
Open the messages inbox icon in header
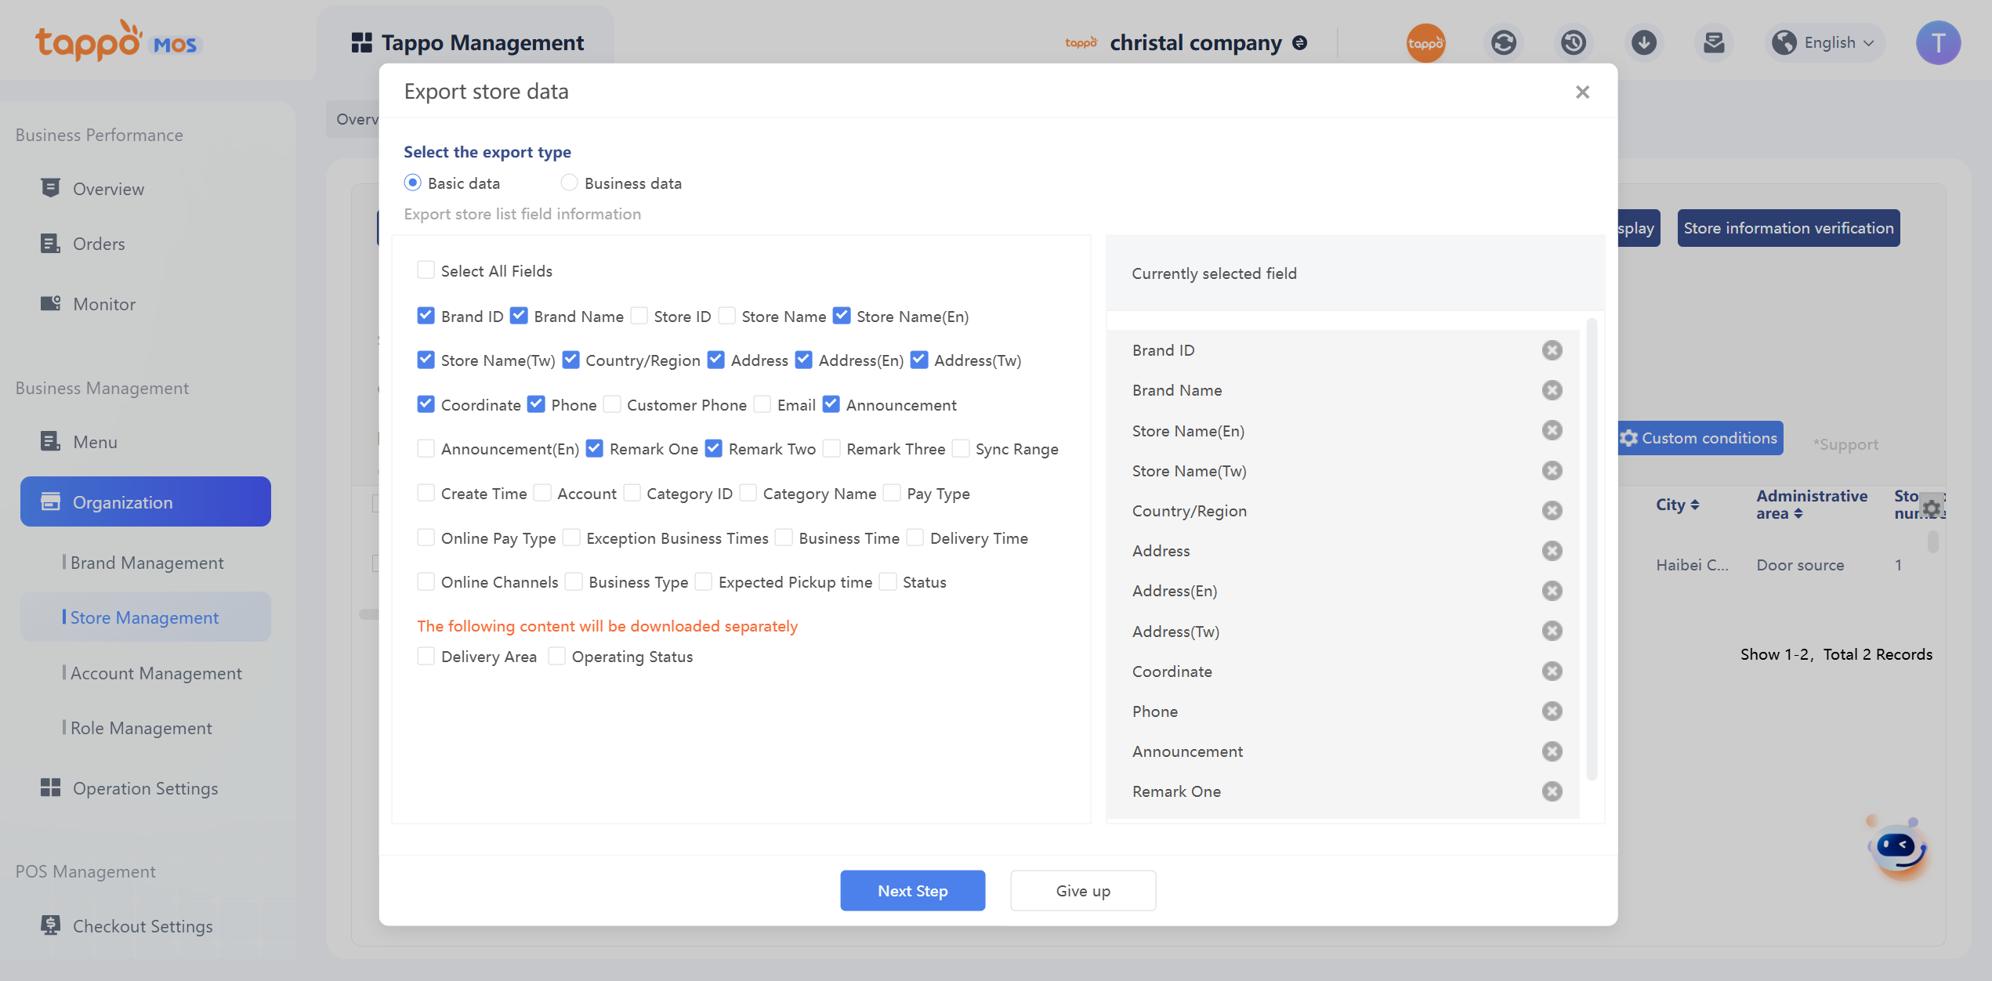click(x=1714, y=42)
